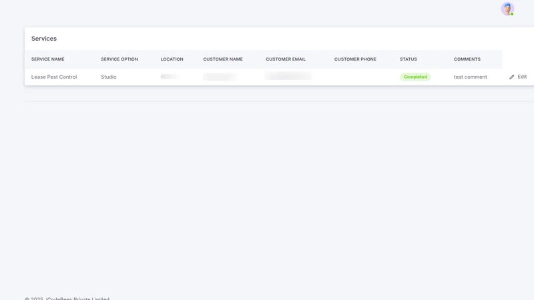
Task: Open the user avatar profile menu
Action: [507, 9]
